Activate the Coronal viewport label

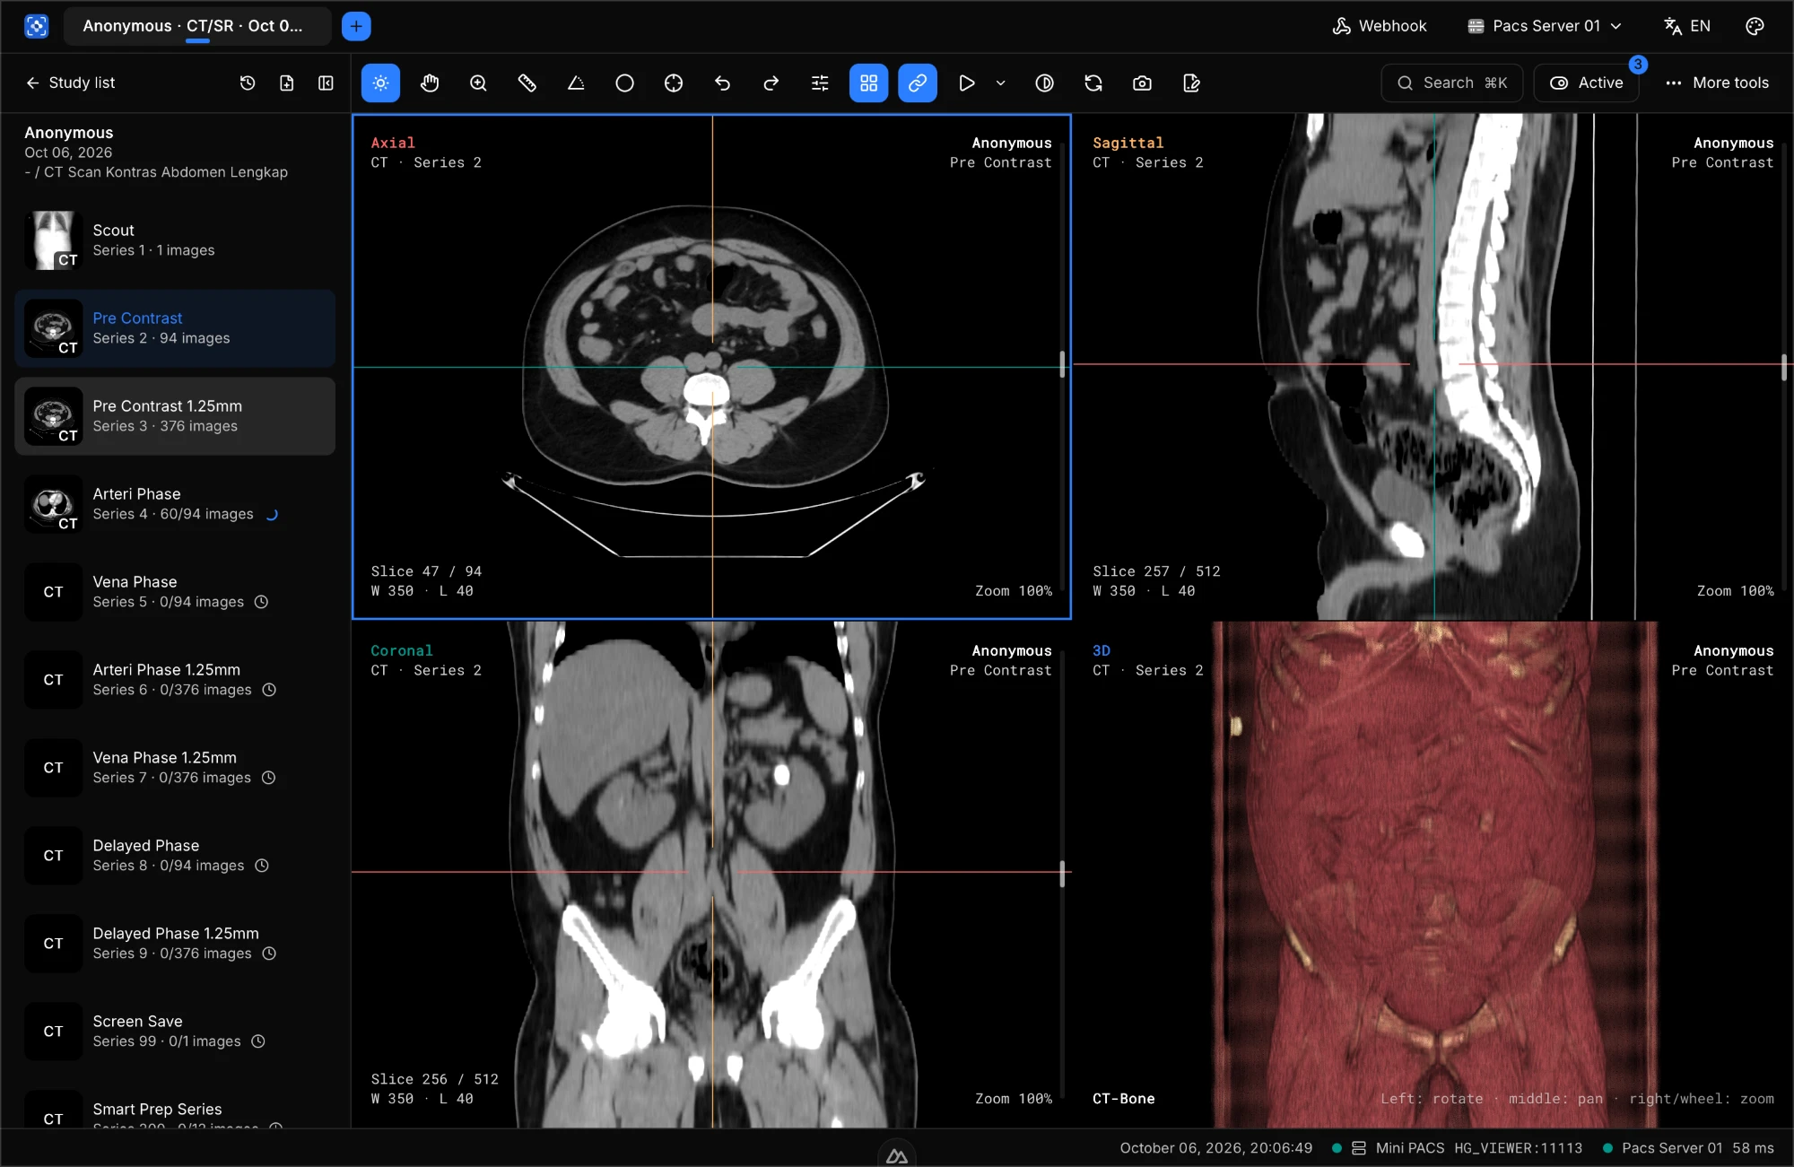402,650
